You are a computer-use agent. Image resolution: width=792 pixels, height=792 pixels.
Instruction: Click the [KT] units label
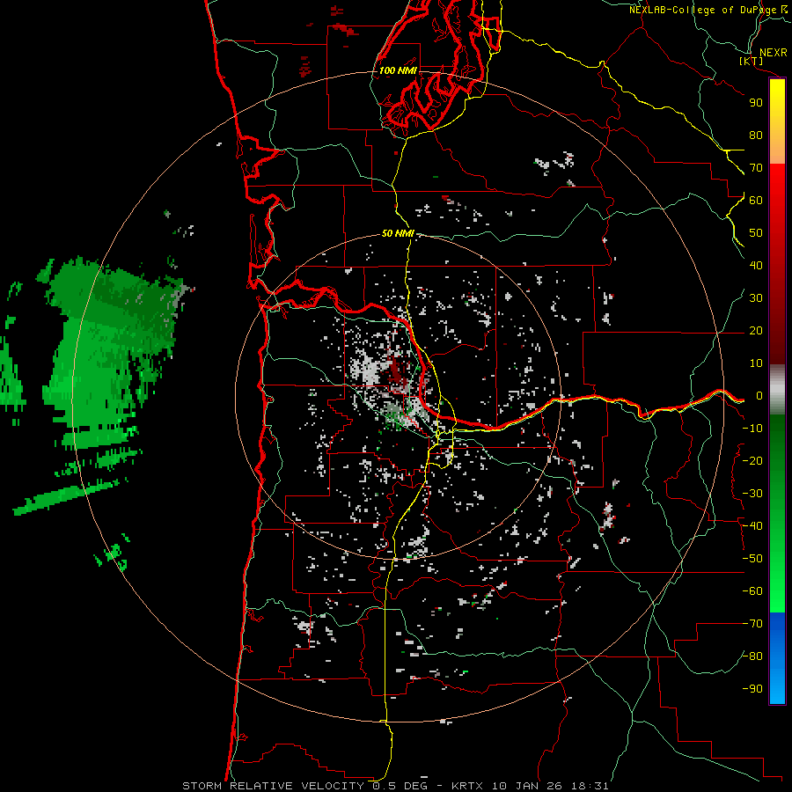pyautogui.click(x=751, y=61)
